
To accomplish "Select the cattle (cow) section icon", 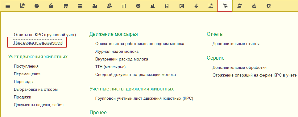I will 225,6.
